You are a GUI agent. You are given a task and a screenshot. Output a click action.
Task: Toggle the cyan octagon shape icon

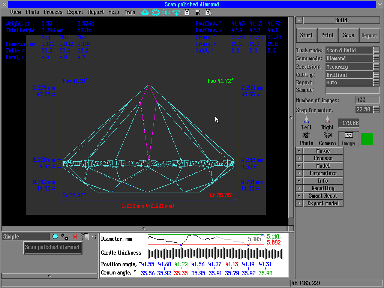pos(55,237)
